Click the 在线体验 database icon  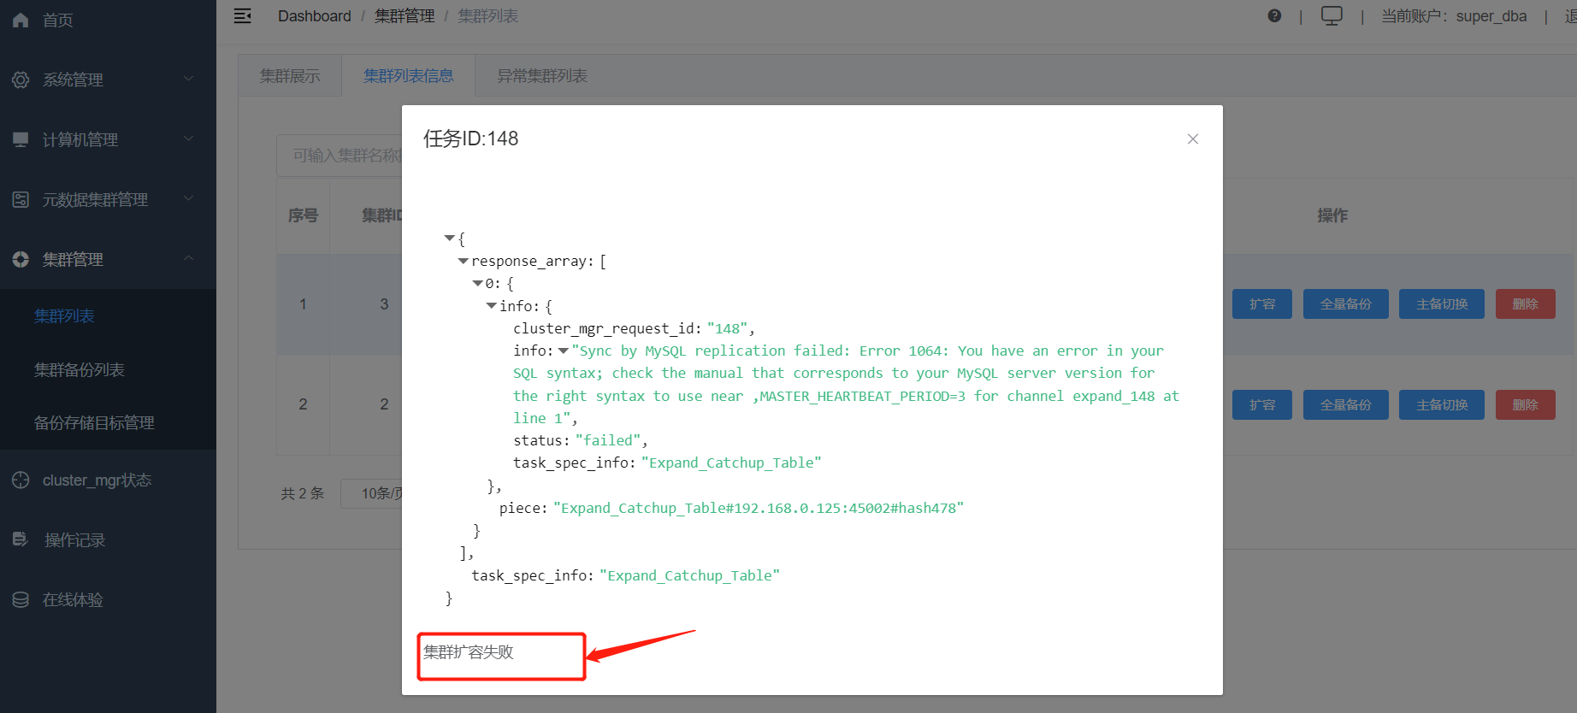point(21,600)
